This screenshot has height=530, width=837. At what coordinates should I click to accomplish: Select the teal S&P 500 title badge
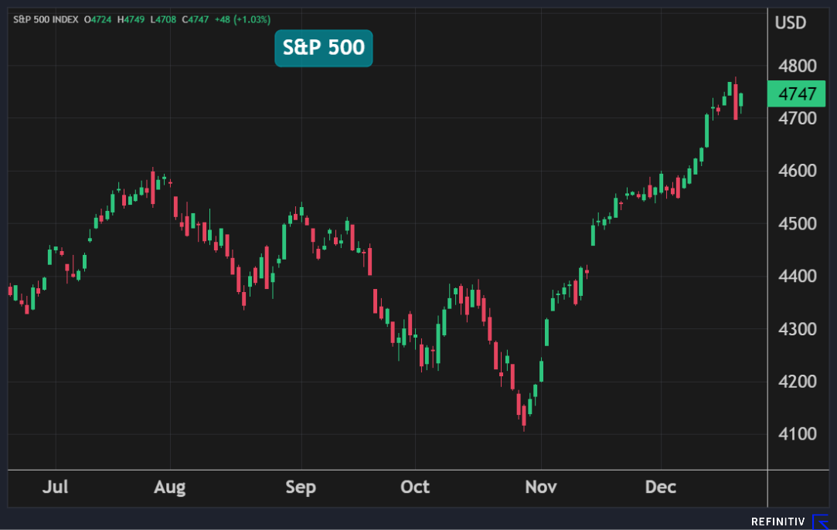[x=324, y=48]
